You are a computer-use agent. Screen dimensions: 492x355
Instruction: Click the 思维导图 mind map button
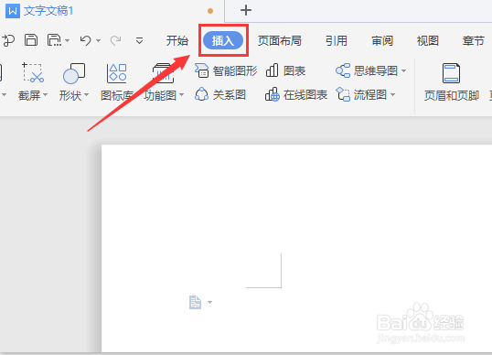tap(367, 70)
